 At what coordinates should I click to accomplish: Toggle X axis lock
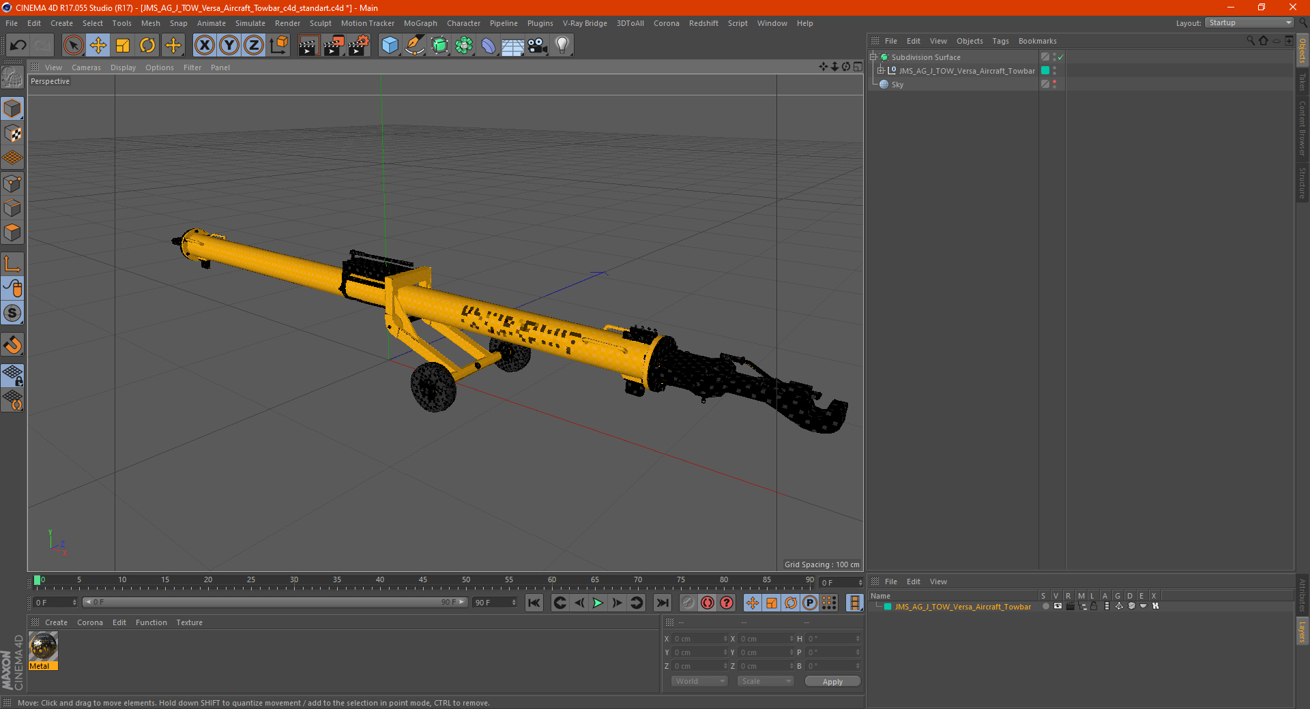point(204,46)
